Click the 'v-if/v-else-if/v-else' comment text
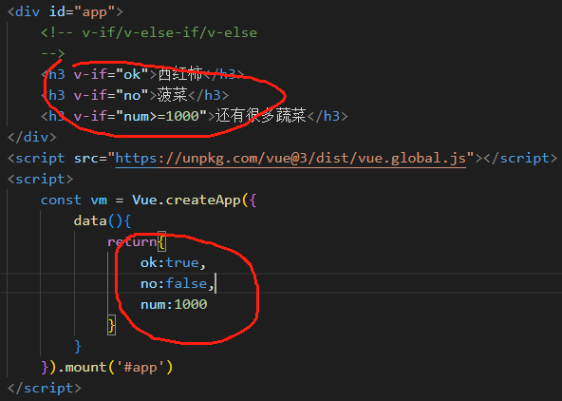 pos(170,32)
